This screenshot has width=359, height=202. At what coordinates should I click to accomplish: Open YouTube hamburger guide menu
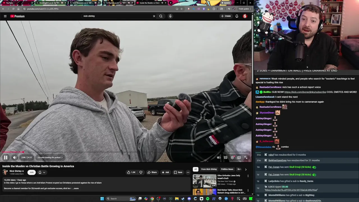[5, 16]
